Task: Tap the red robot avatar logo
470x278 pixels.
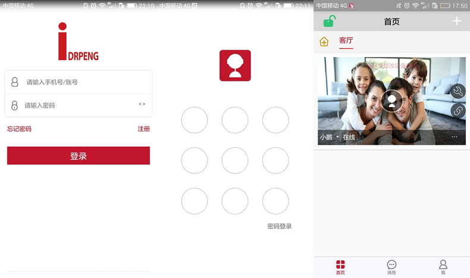Action: tap(235, 65)
